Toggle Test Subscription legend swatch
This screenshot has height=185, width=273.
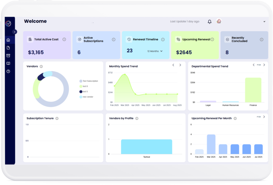coord(81,81)
